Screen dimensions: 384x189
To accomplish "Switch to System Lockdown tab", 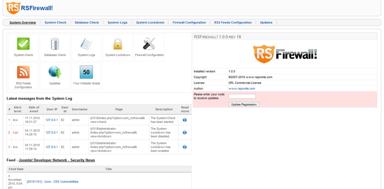I will pyautogui.click(x=150, y=22).
